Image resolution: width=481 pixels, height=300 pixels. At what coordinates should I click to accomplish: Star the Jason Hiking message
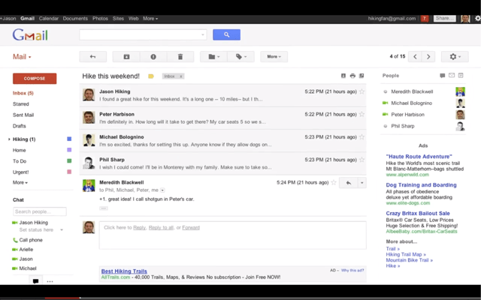[362, 91]
